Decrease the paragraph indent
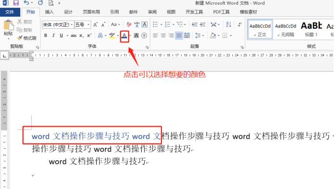Viewport: 334px width, 189px height. [x=194, y=24]
